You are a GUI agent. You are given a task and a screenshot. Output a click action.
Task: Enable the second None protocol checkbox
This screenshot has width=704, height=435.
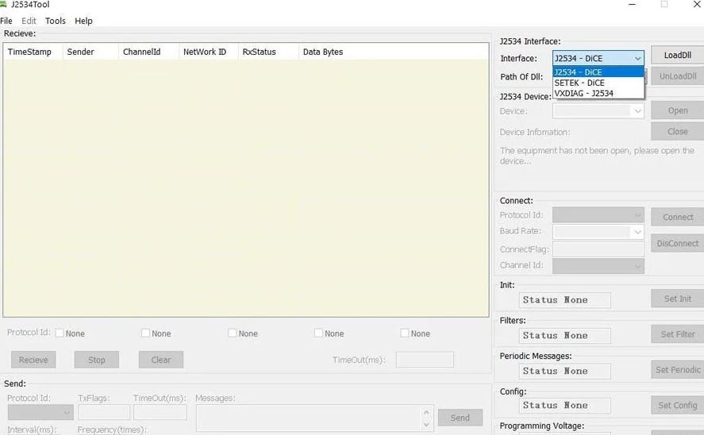pos(145,333)
